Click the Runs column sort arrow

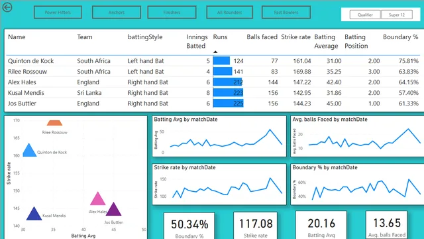(x=215, y=52)
